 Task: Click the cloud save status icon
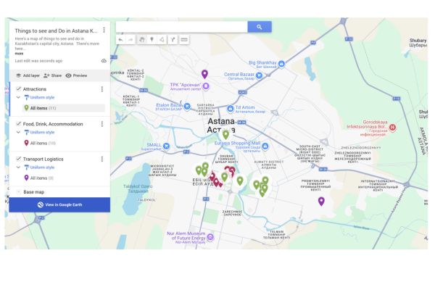click(x=104, y=61)
